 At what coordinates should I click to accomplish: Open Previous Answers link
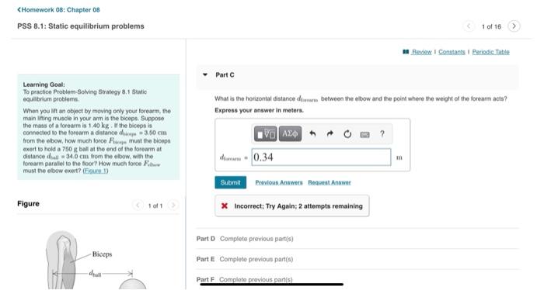coord(279,182)
